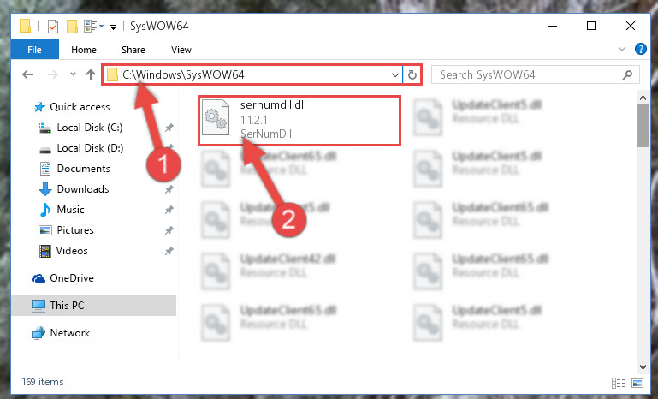The height and width of the screenshot is (399, 658).
Task: Unpin Downloads from Quick access
Action: [x=169, y=189]
